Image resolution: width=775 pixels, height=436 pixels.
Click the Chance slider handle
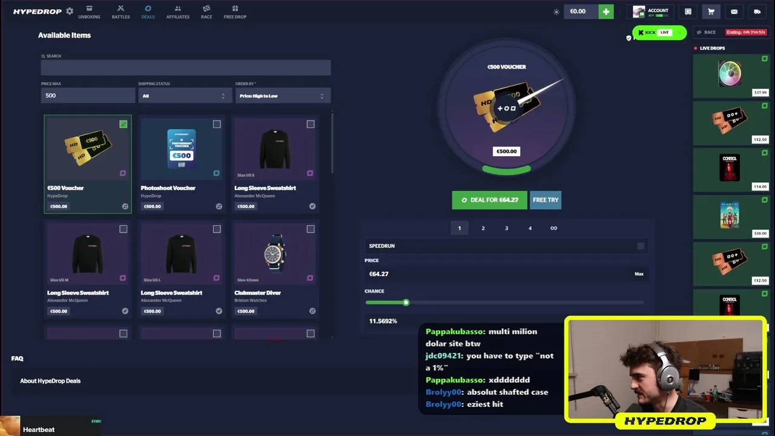406,302
